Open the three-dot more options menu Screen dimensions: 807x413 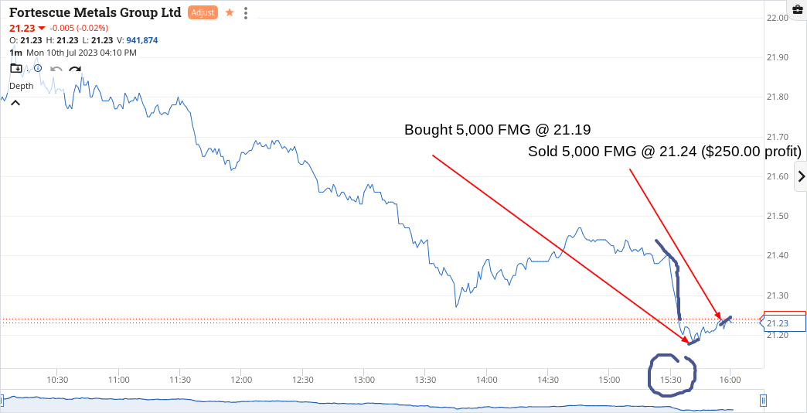[x=246, y=13]
